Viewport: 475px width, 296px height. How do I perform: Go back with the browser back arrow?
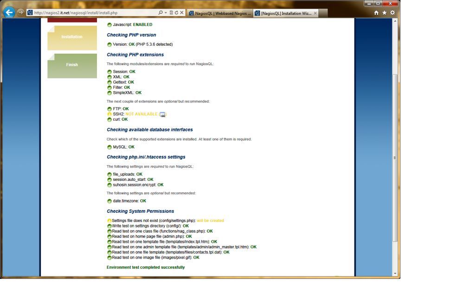tap(9, 12)
